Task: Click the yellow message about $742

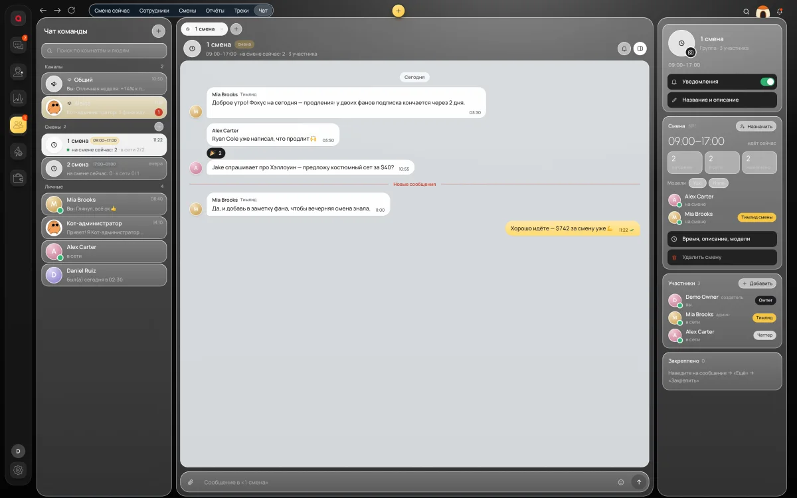Action: (573, 228)
